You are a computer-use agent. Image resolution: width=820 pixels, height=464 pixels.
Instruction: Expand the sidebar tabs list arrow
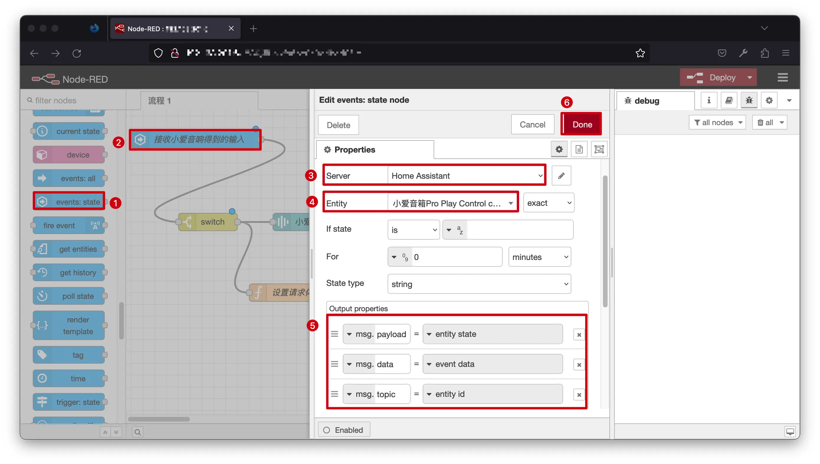coord(789,100)
